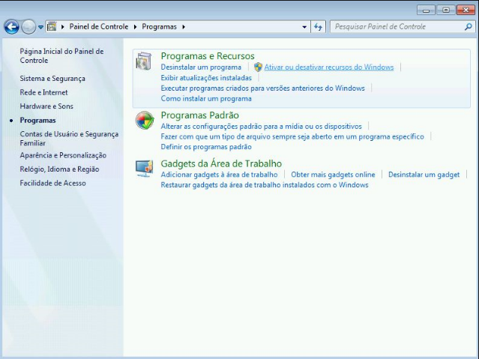This screenshot has width=479, height=359.
Task: Select Programas in the address breadcrumb
Action: point(159,26)
